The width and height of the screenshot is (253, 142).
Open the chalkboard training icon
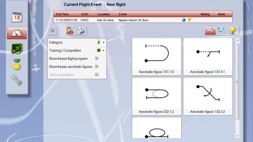(17, 49)
